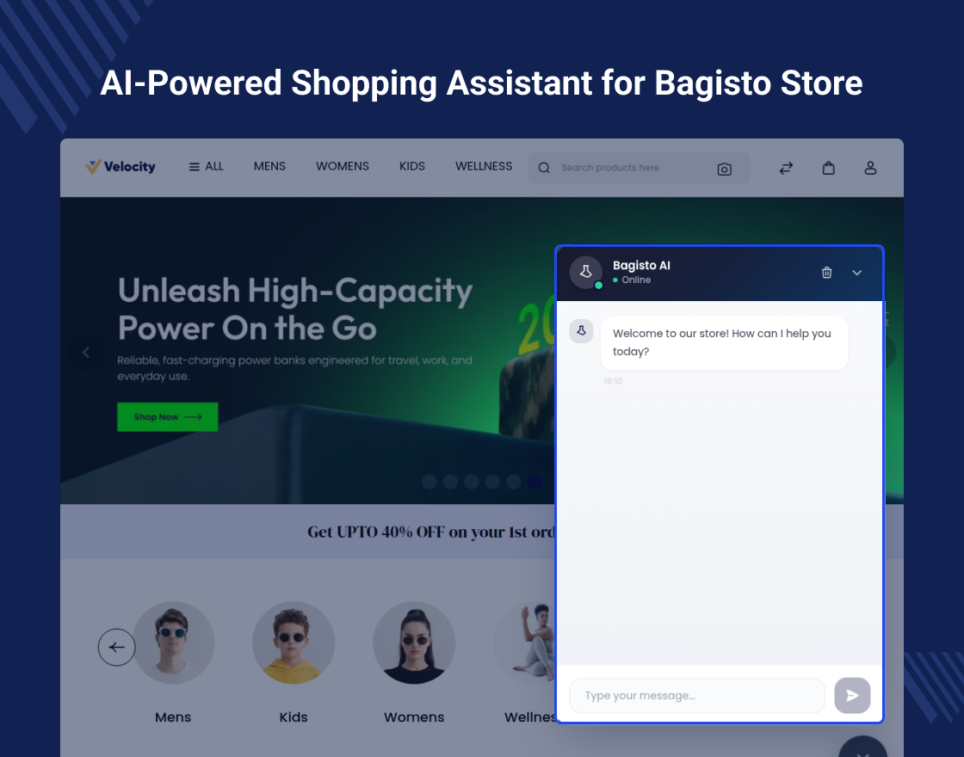Image resolution: width=964 pixels, height=757 pixels.
Task: Send the chat message with arrow button
Action: click(852, 696)
